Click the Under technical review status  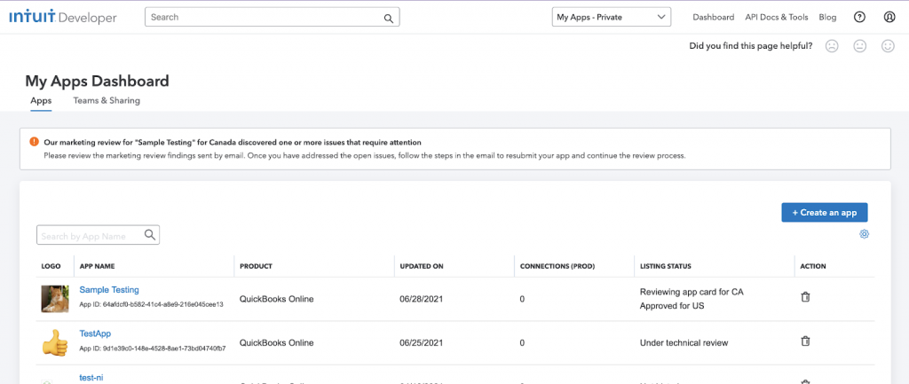coord(684,343)
